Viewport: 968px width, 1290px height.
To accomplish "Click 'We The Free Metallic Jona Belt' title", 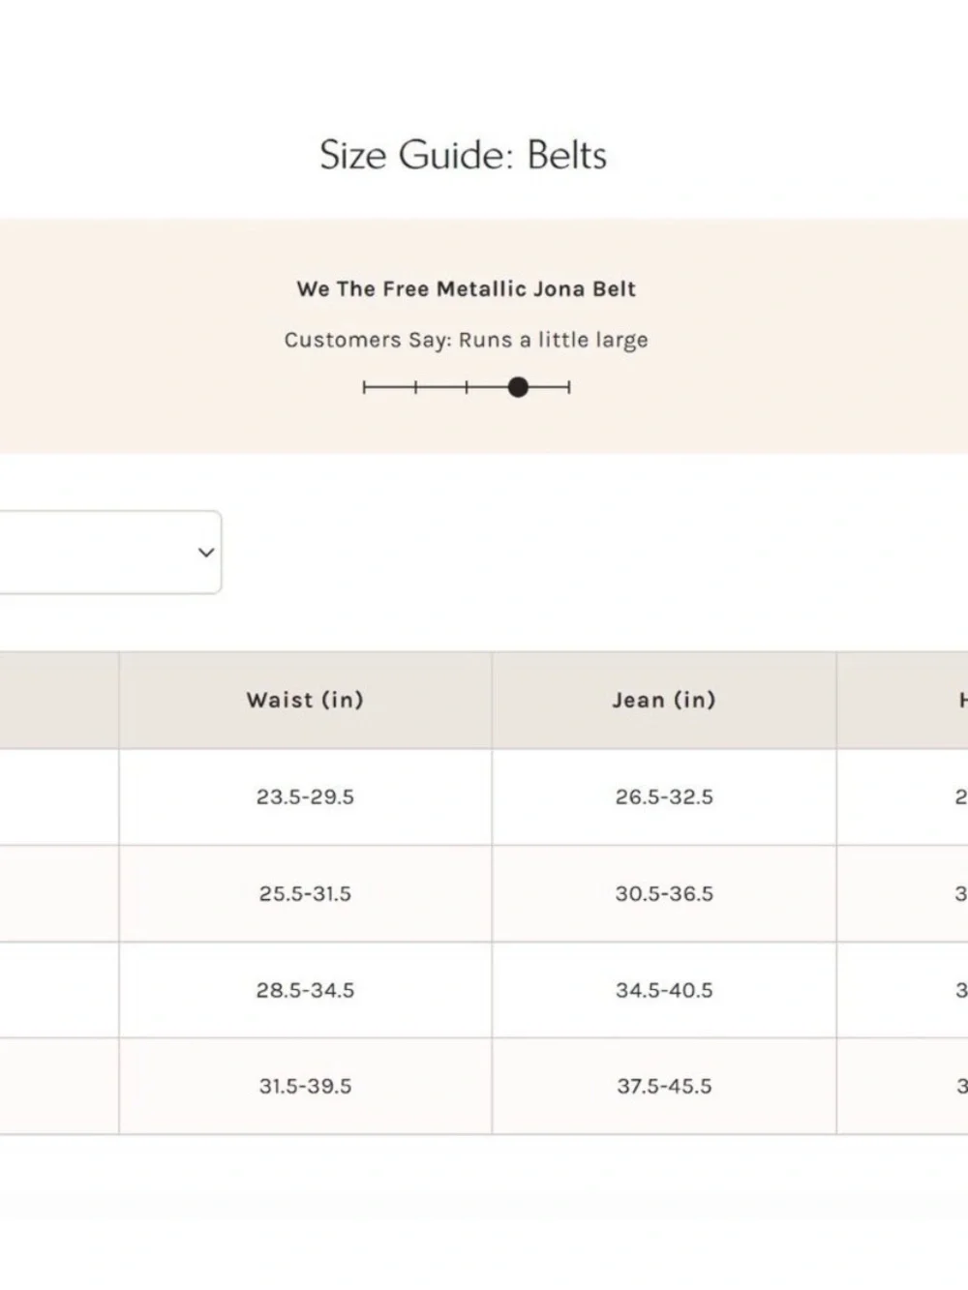I will (467, 288).
